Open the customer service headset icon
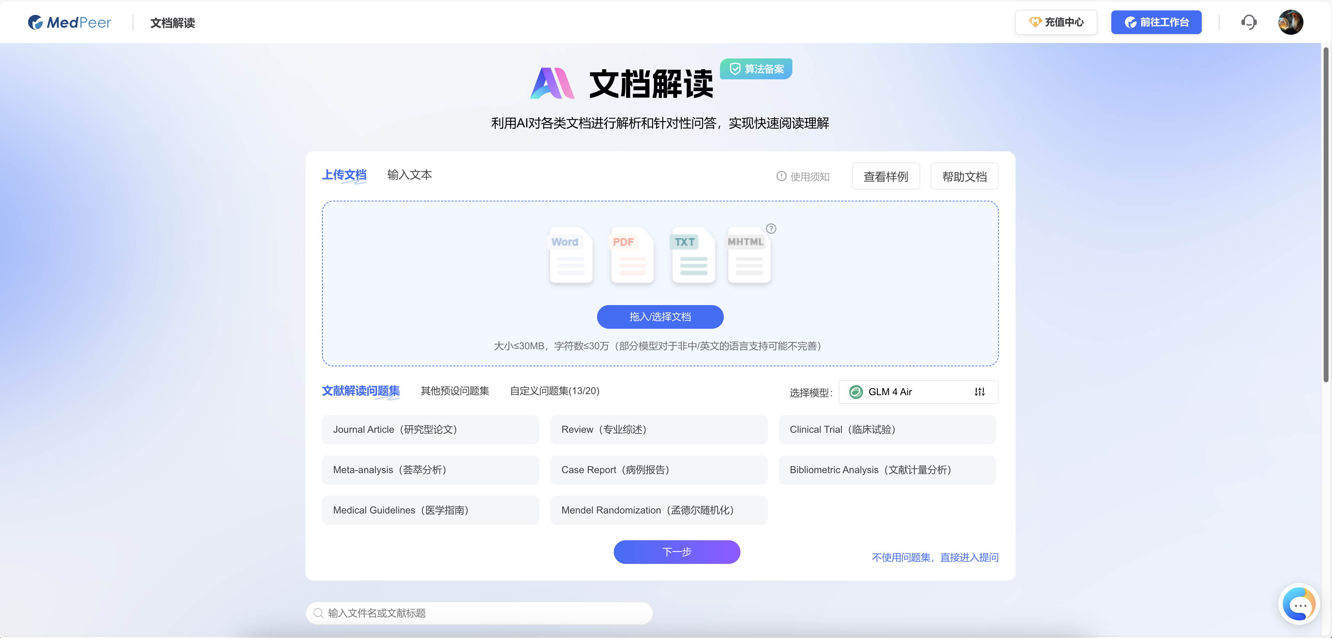 coord(1249,22)
